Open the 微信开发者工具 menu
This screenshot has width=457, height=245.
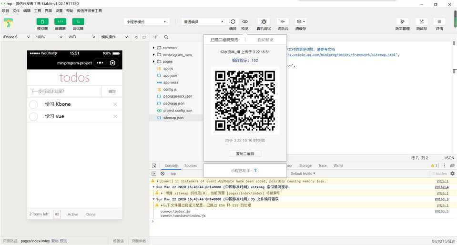[90, 11]
